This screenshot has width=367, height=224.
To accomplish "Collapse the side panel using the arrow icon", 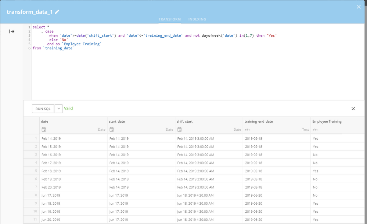I will (11, 31).
